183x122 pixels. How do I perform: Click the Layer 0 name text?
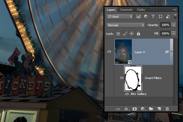coord(140,52)
